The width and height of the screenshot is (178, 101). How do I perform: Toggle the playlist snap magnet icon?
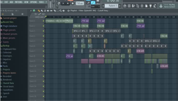34,11
